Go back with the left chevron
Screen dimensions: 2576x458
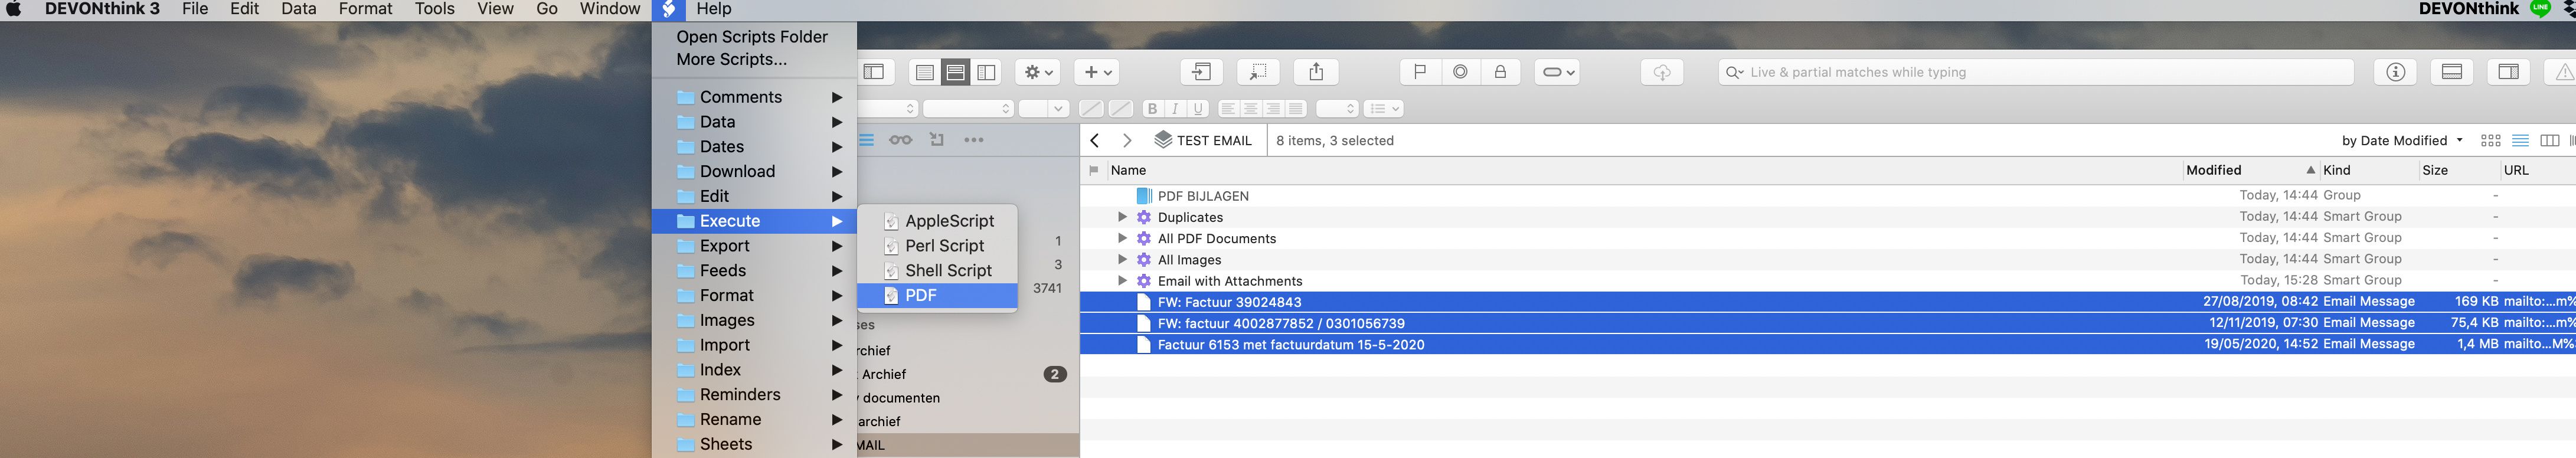tap(1095, 140)
